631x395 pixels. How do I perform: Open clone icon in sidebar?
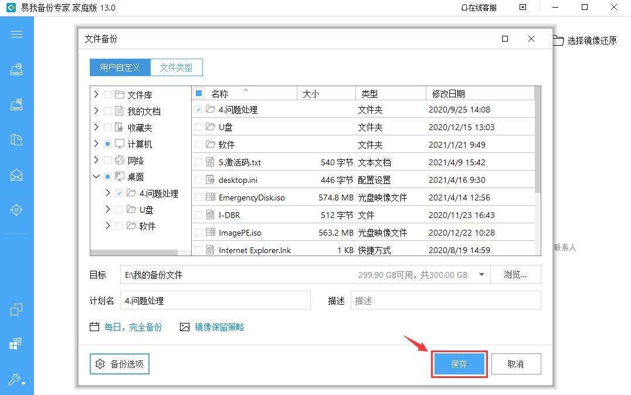[x=16, y=309]
